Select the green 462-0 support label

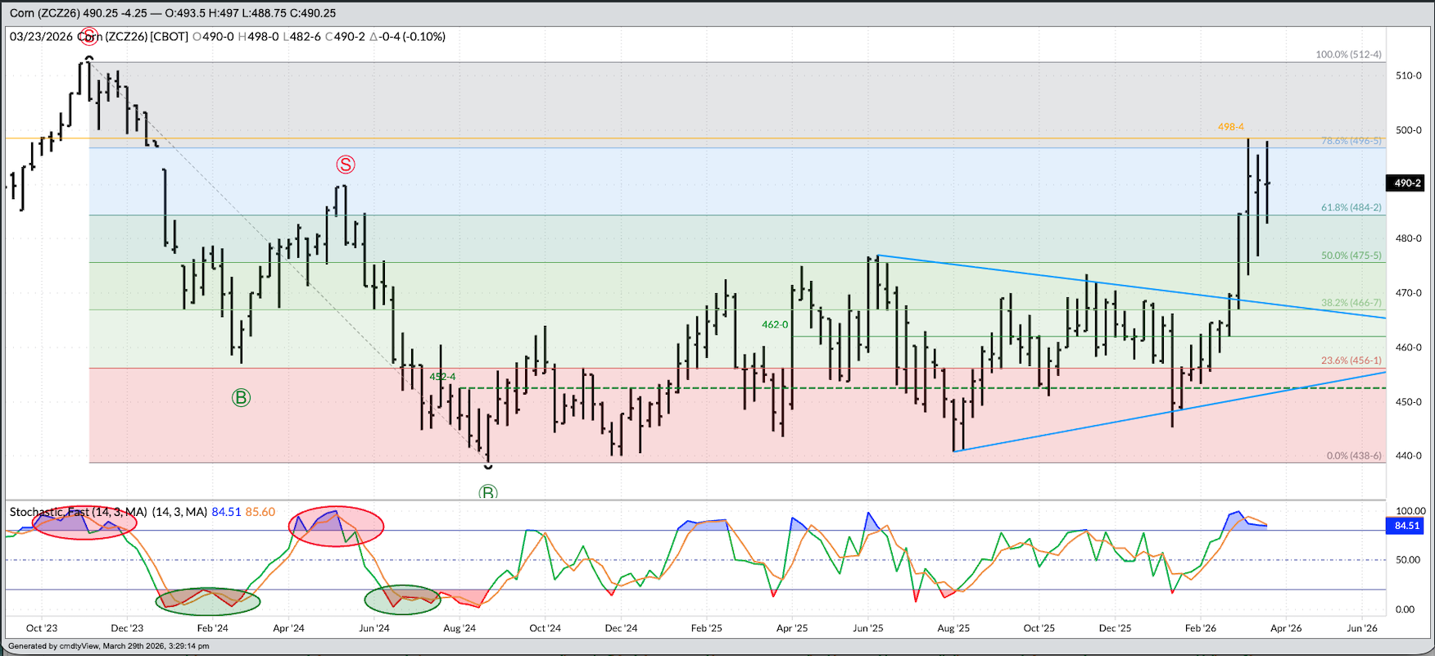coord(775,324)
